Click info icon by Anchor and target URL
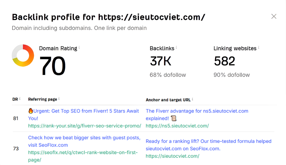 pyautogui.click(x=193, y=99)
